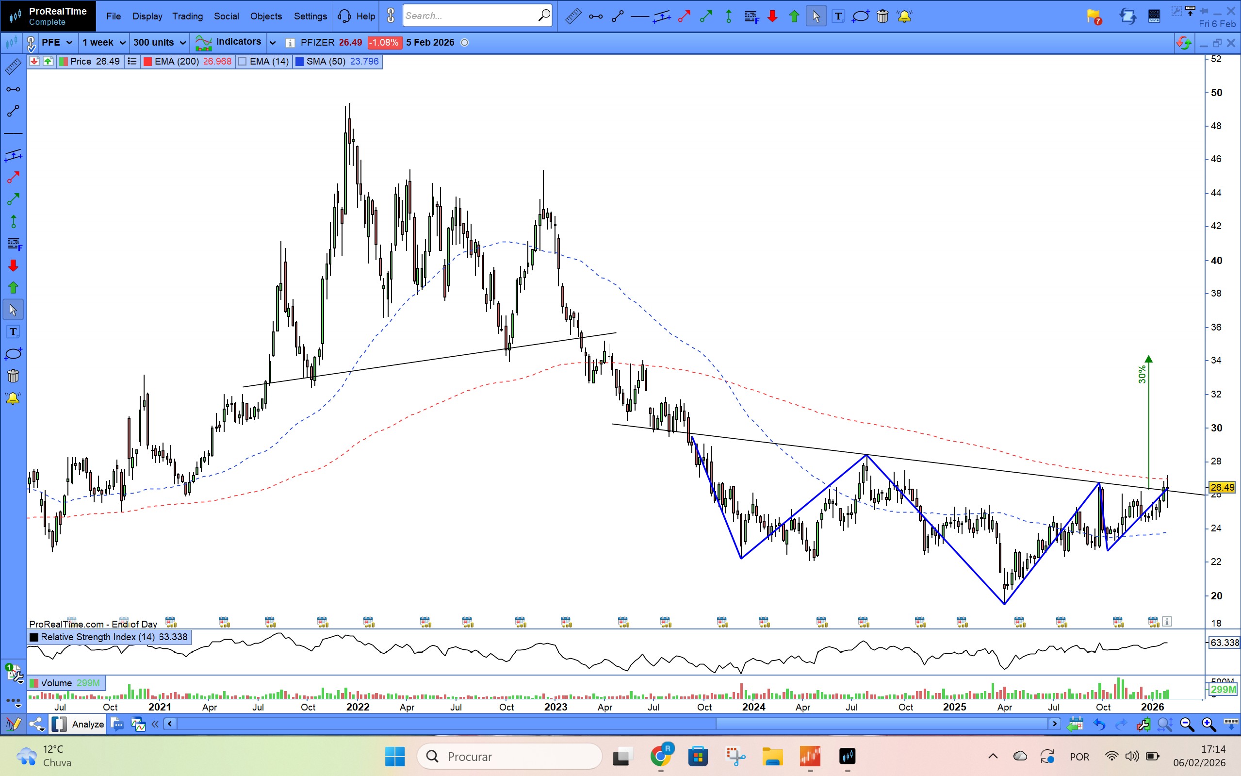Toggle the EMA (200) indicator visibility

tap(148, 62)
